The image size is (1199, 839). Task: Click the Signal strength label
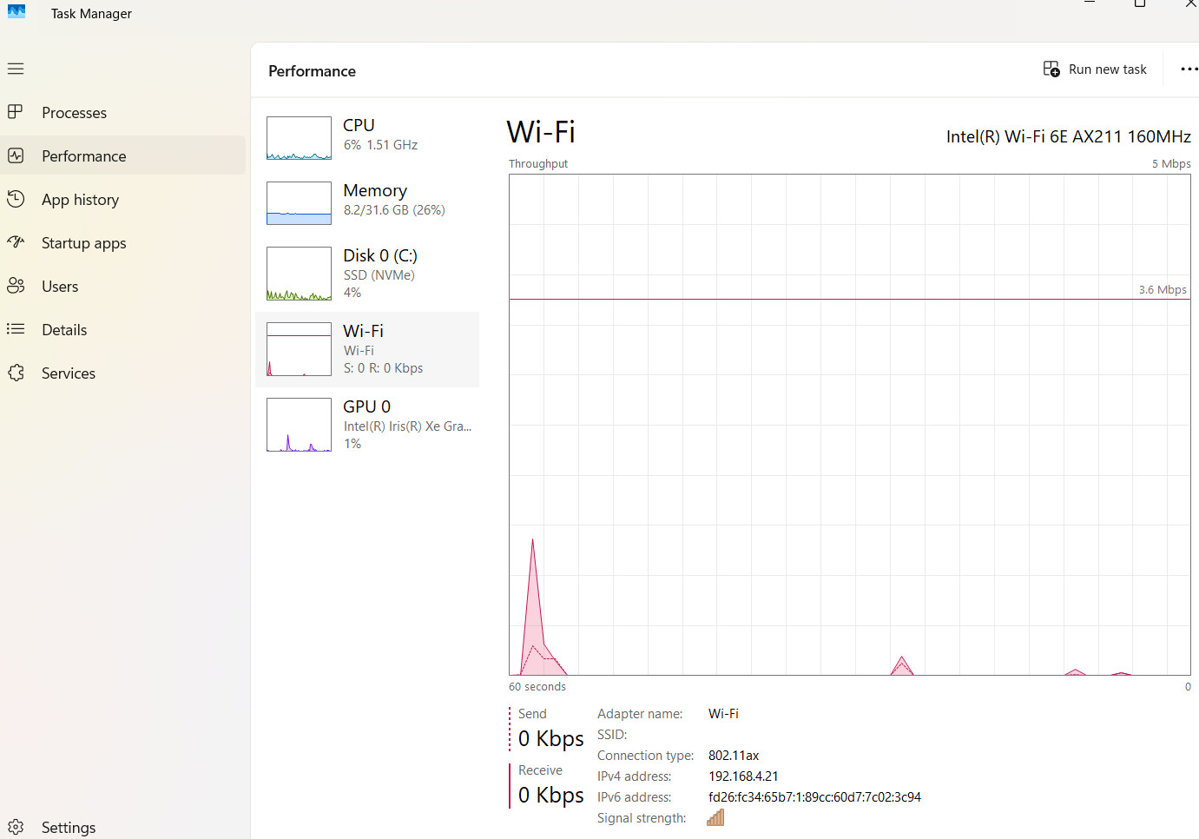coord(642,818)
